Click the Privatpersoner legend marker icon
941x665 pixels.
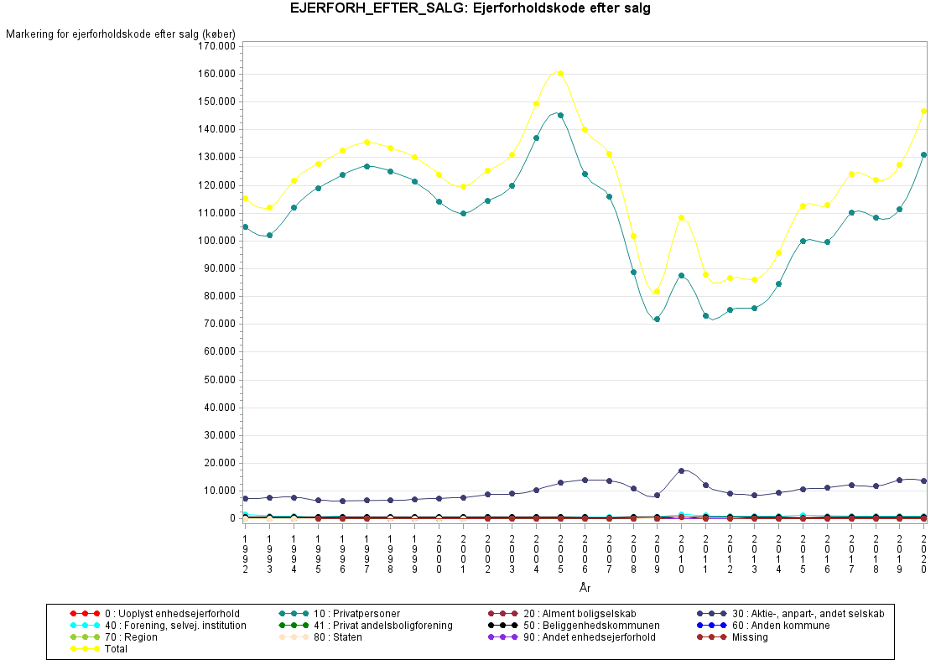[x=295, y=614]
